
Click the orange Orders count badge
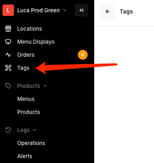pyautogui.click(x=83, y=55)
